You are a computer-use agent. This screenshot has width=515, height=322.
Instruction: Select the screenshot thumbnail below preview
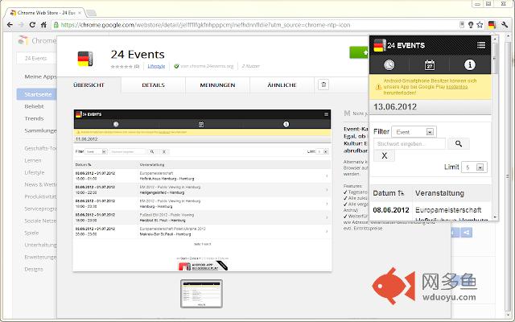[201, 294]
